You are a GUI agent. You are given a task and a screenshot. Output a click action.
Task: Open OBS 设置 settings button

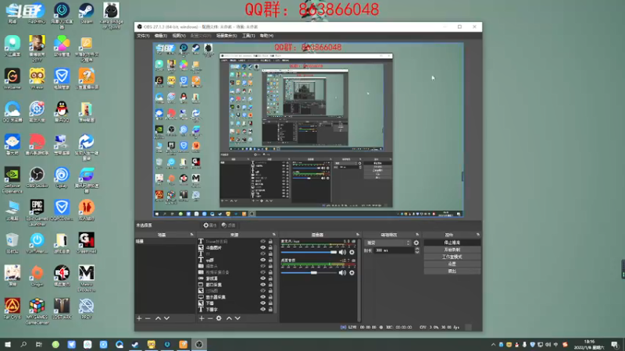pyautogui.click(x=452, y=264)
